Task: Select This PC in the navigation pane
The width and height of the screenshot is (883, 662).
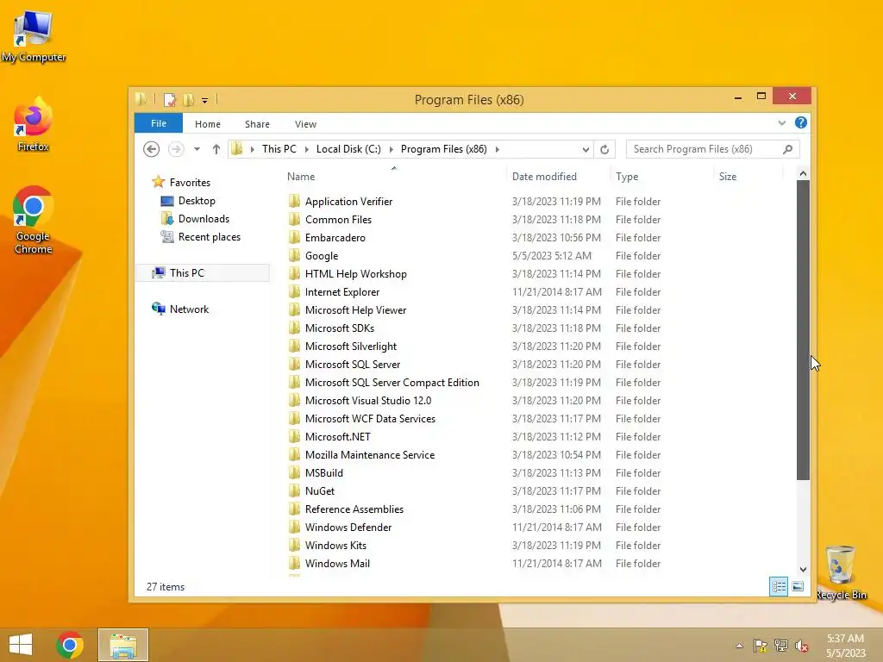Action: 186,273
